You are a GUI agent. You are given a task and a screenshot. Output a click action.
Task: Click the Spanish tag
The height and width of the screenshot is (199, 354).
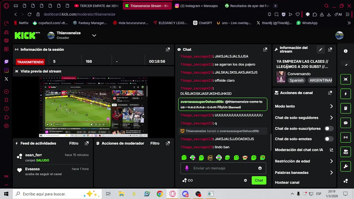tap(296, 80)
